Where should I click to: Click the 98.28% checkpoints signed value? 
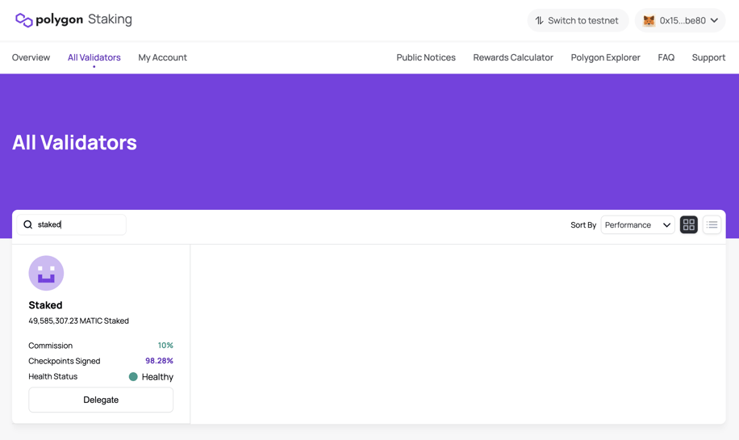[159, 361]
